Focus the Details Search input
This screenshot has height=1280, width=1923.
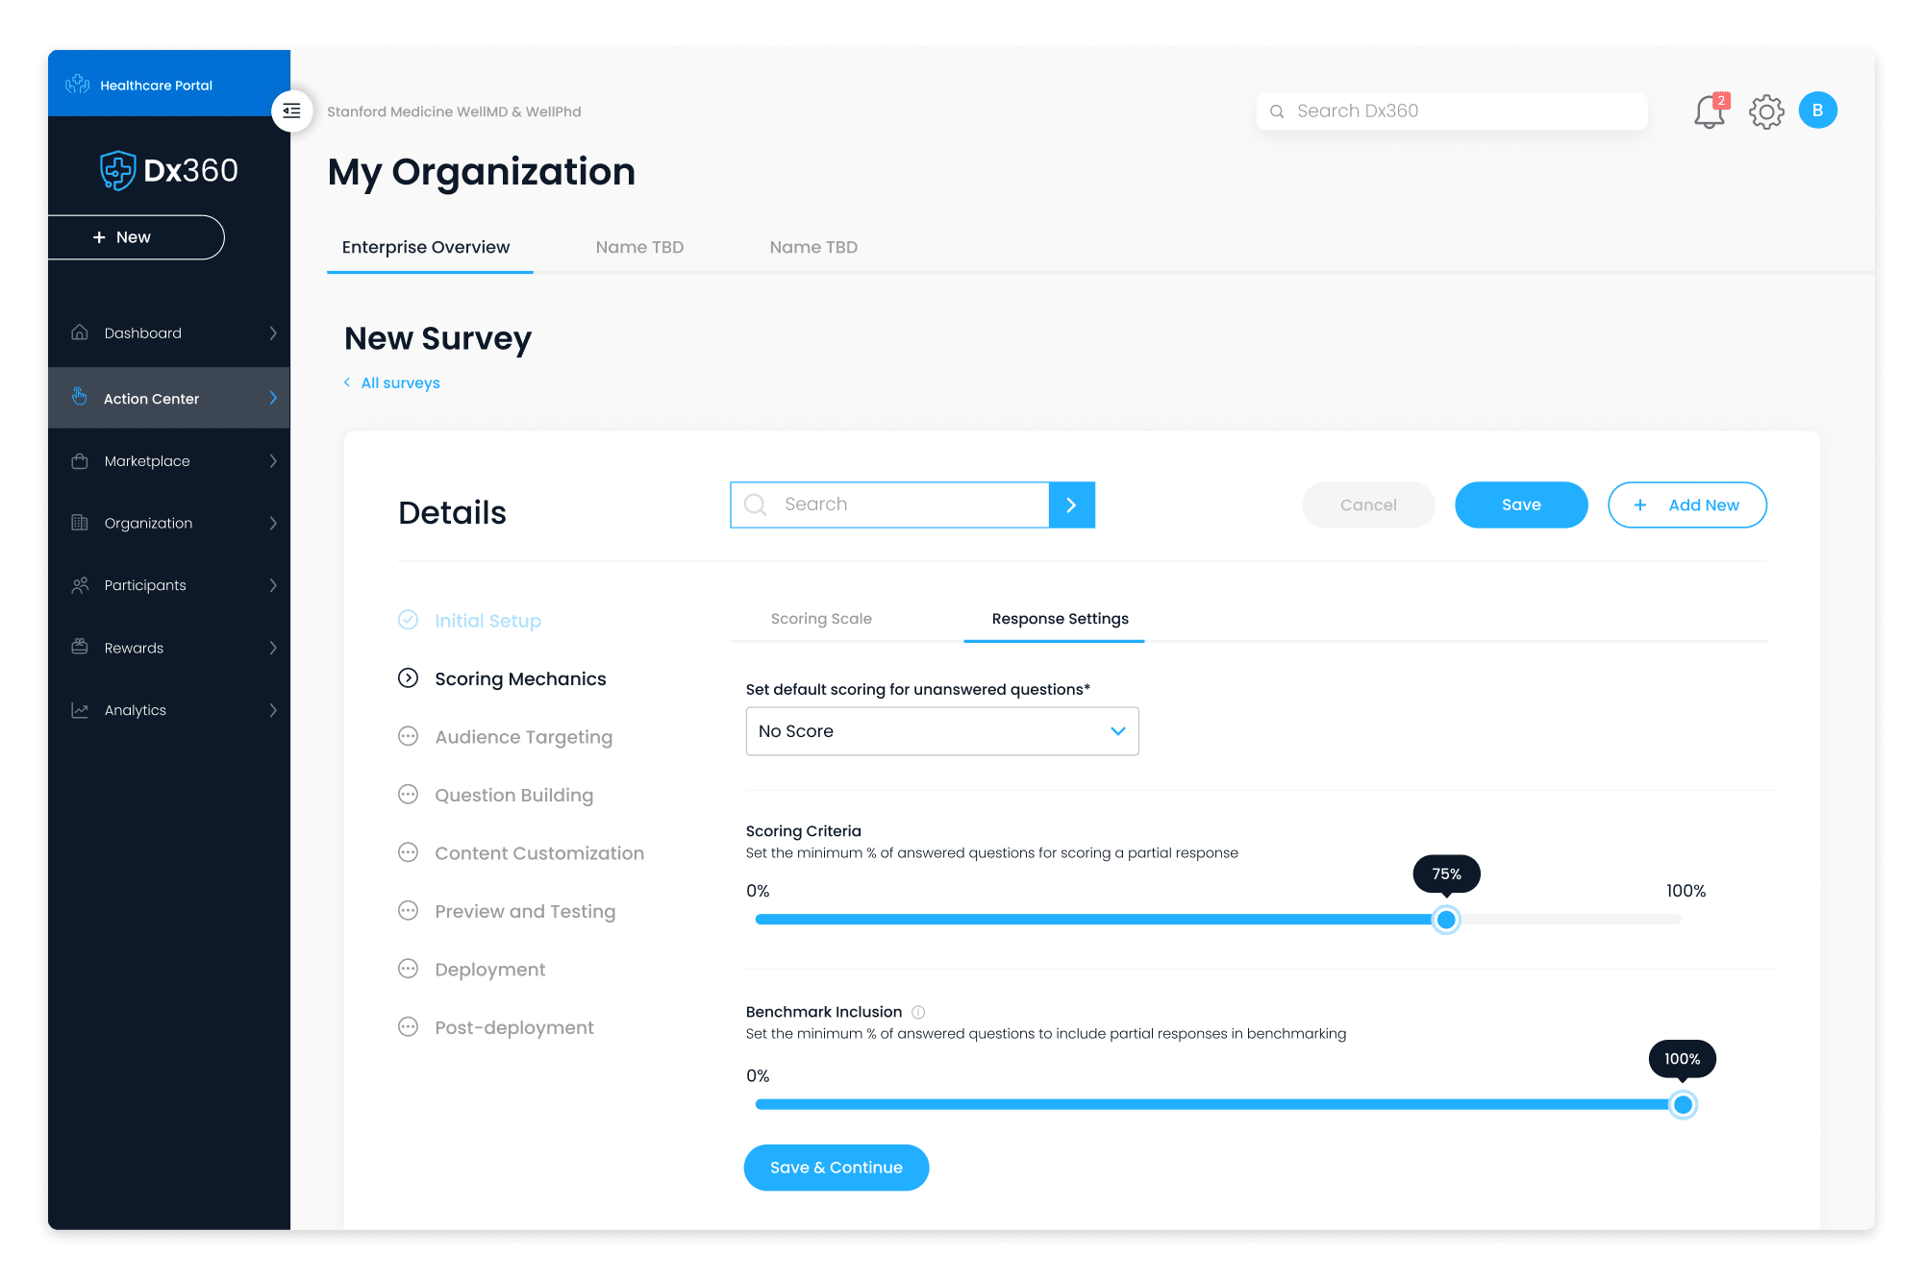click(x=889, y=505)
